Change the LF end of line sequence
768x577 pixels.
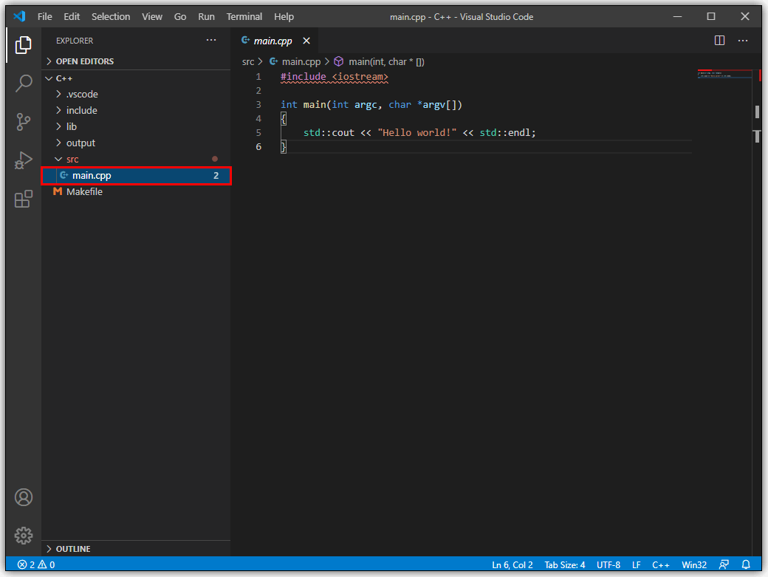pos(637,564)
